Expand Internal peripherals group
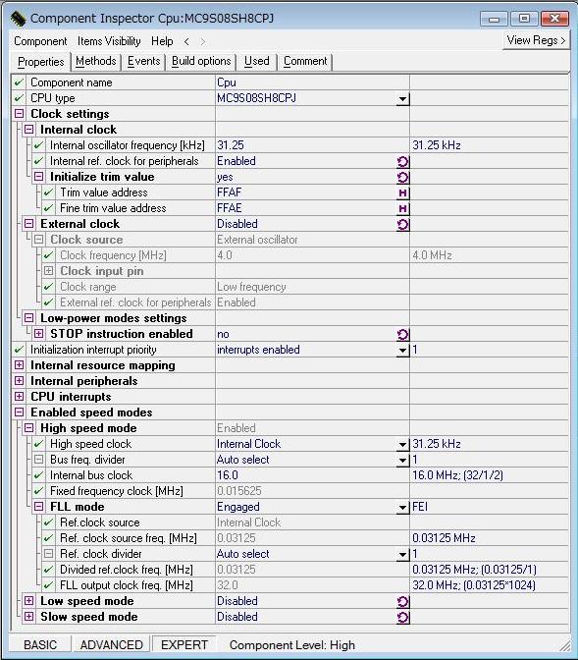 tap(19, 381)
